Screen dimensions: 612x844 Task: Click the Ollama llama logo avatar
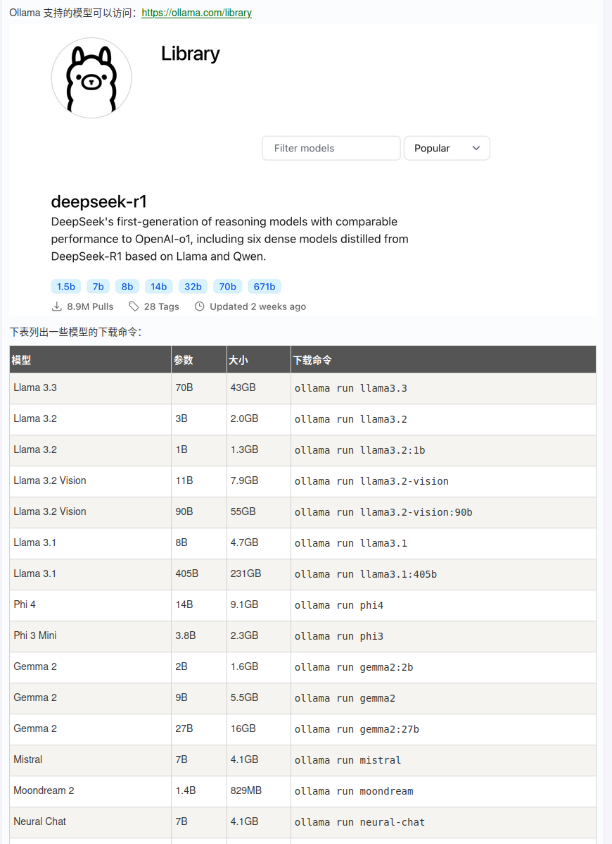pos(91,78)
